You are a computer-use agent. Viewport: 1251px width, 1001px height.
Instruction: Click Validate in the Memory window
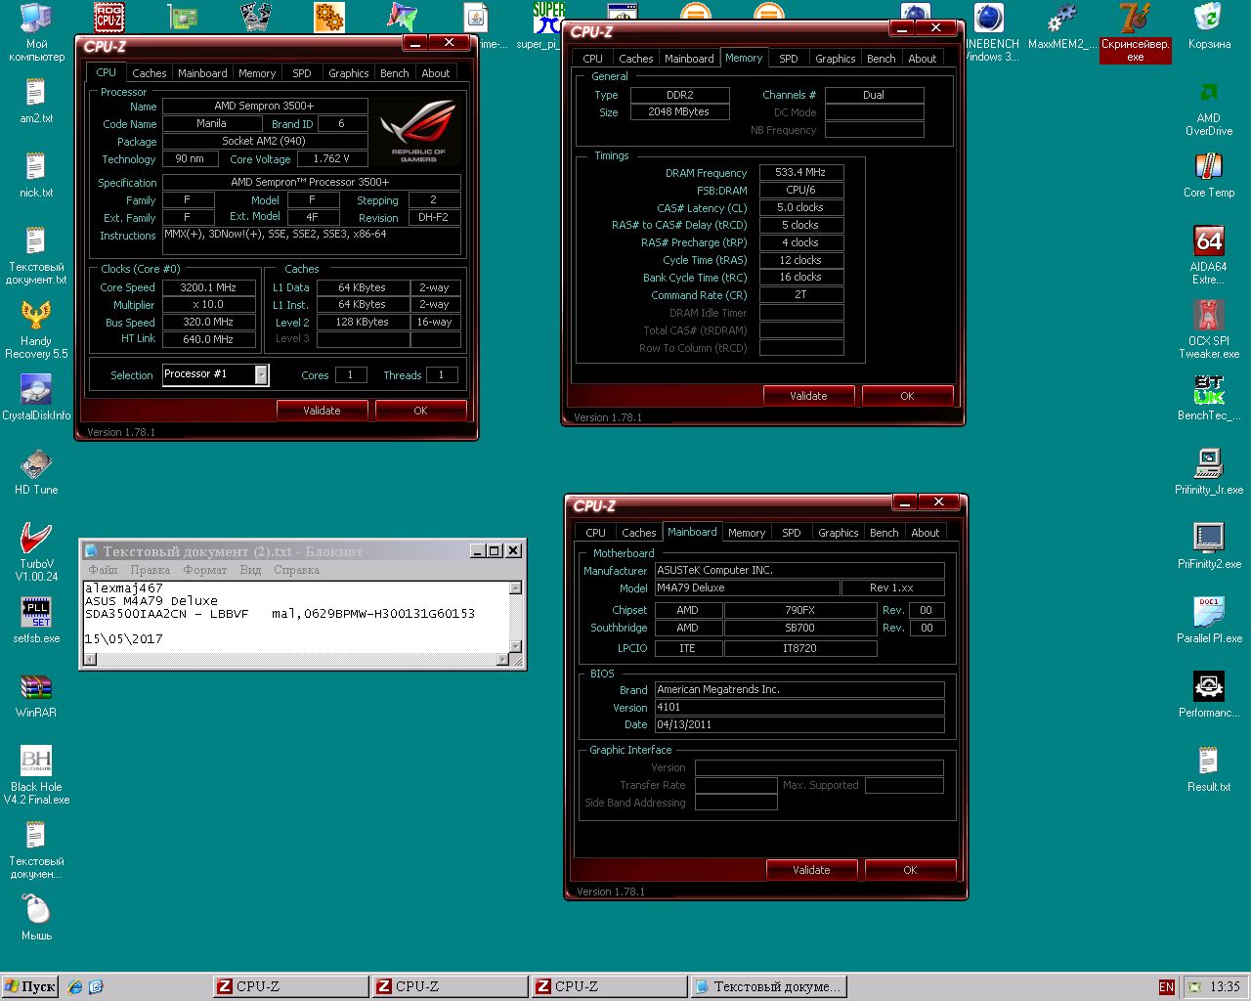[x=808, y=396]
